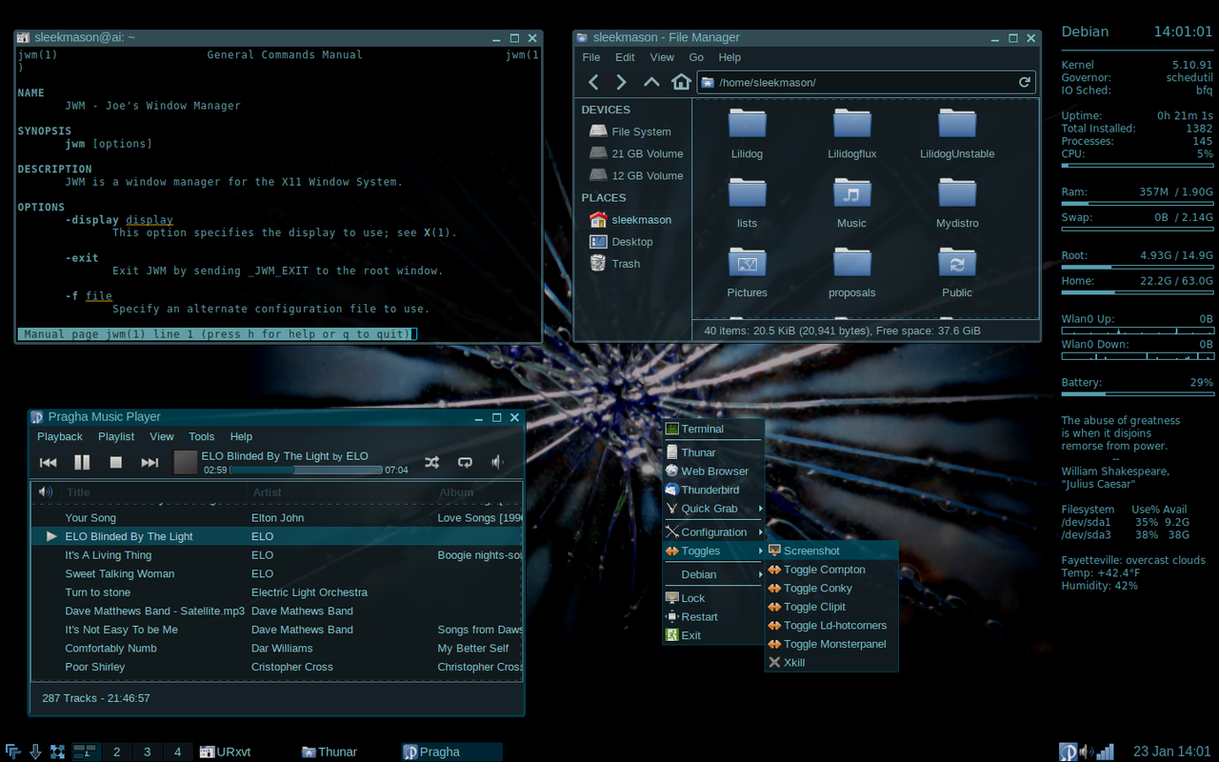
Task: Toggle Compton compositor from submenu
Action: pyautogui.click(x=831, y=570)
